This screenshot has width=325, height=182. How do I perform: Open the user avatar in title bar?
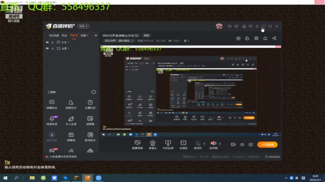tap(219, 26)
